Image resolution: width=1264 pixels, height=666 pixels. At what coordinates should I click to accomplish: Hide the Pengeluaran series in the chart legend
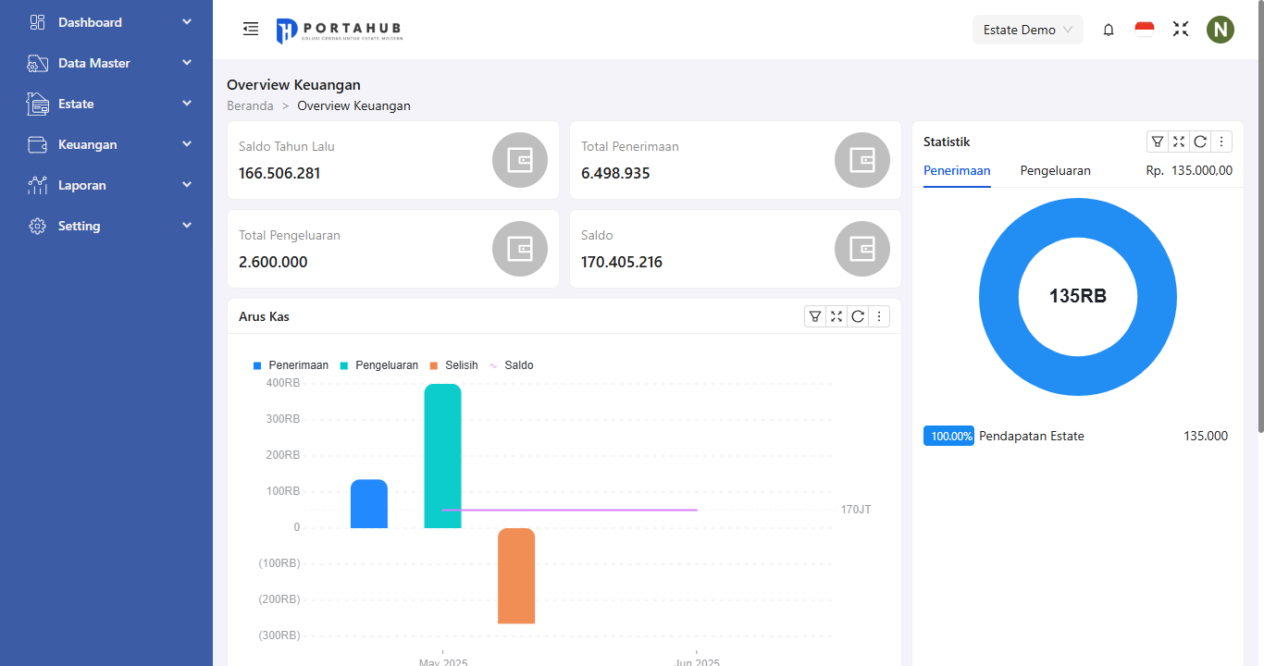(380, 364)
